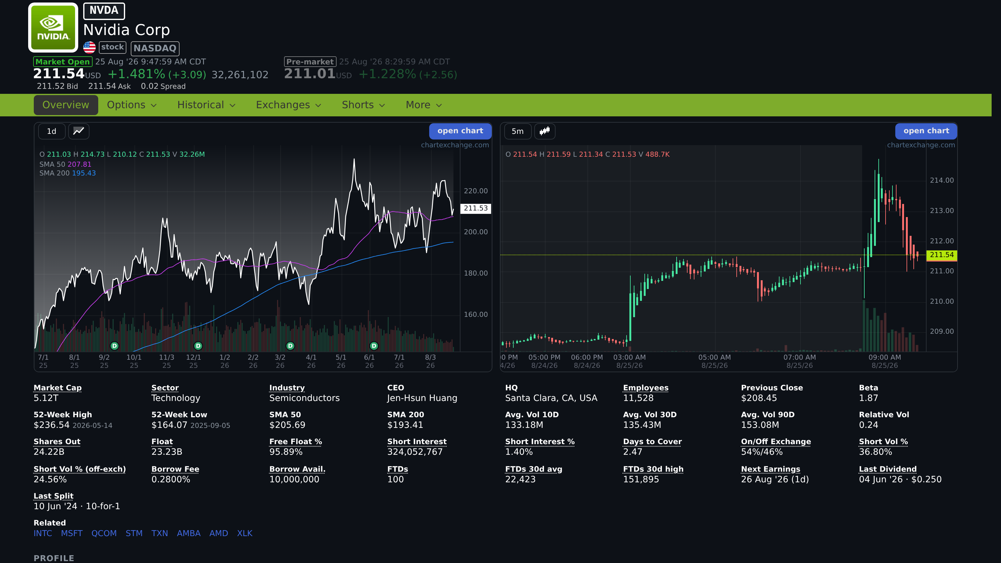Image resolution: width=1001 pixels, height=563 pixels.
Task: Open related ticker XLK
Action: click(x=245, y=533)
